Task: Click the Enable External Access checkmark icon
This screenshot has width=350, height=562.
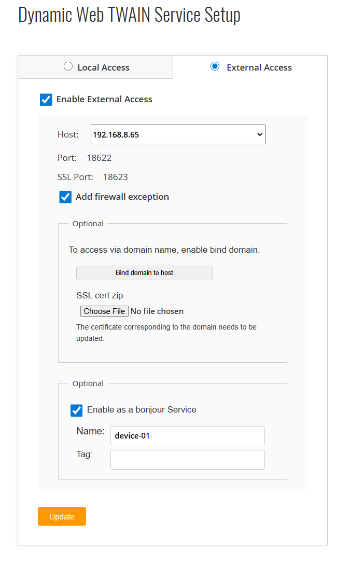Action: coord(46,99)
